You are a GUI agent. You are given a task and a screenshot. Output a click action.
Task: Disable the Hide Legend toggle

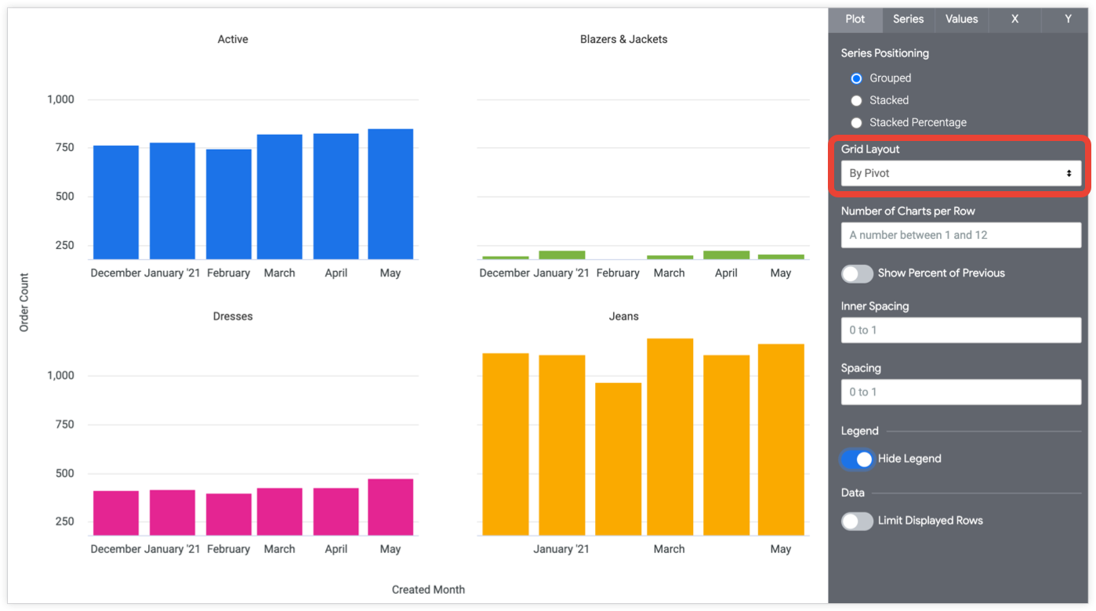(x=857, y=458)
